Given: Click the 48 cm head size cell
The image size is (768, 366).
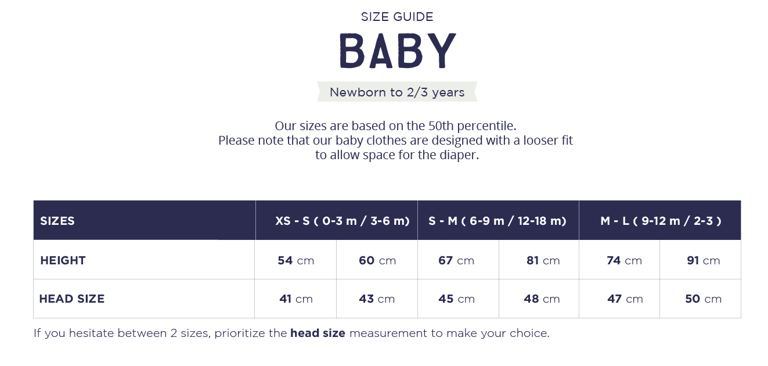Looking at the screenshot, I should coord(539,299).
